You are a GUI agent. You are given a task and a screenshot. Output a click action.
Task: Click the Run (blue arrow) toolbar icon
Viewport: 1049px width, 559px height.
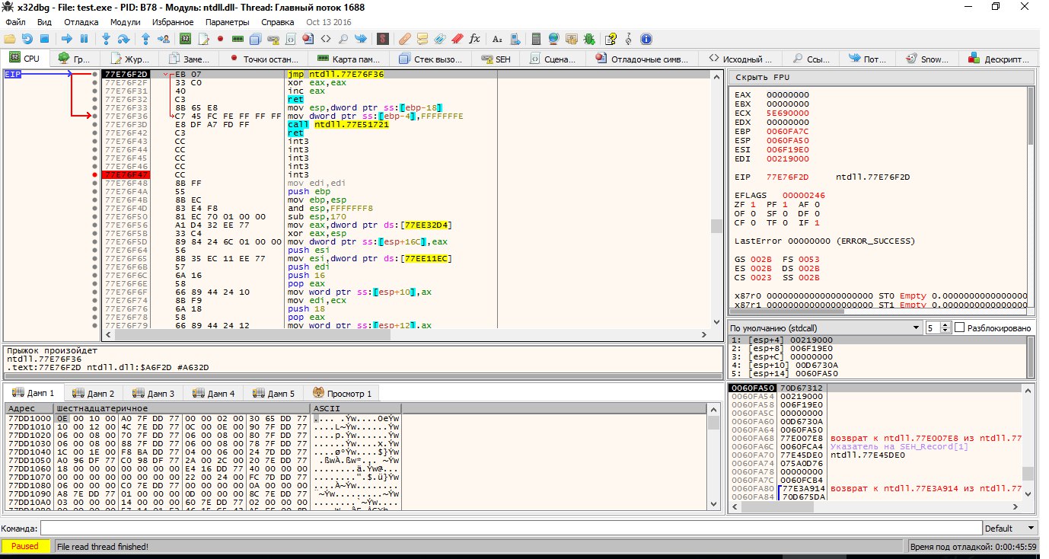(x=66, y=38)
